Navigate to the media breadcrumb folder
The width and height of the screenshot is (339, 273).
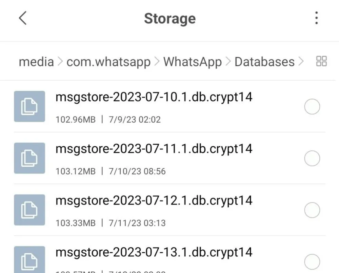click(36, 62)
